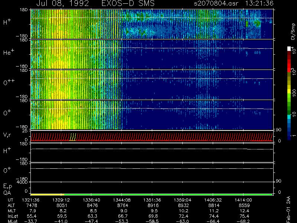Click the ALT value "7478"
Viewport: 297px width, 223px height.
pyautogui.click(x=32, y=206)
